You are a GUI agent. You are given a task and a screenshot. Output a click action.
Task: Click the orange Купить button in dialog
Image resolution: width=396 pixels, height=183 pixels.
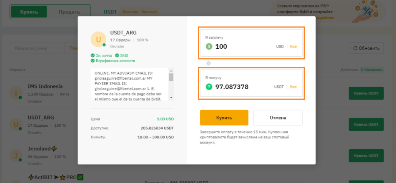click(224, 118)
